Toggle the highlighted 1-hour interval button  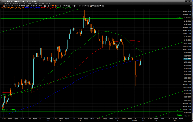pos(27,6)
